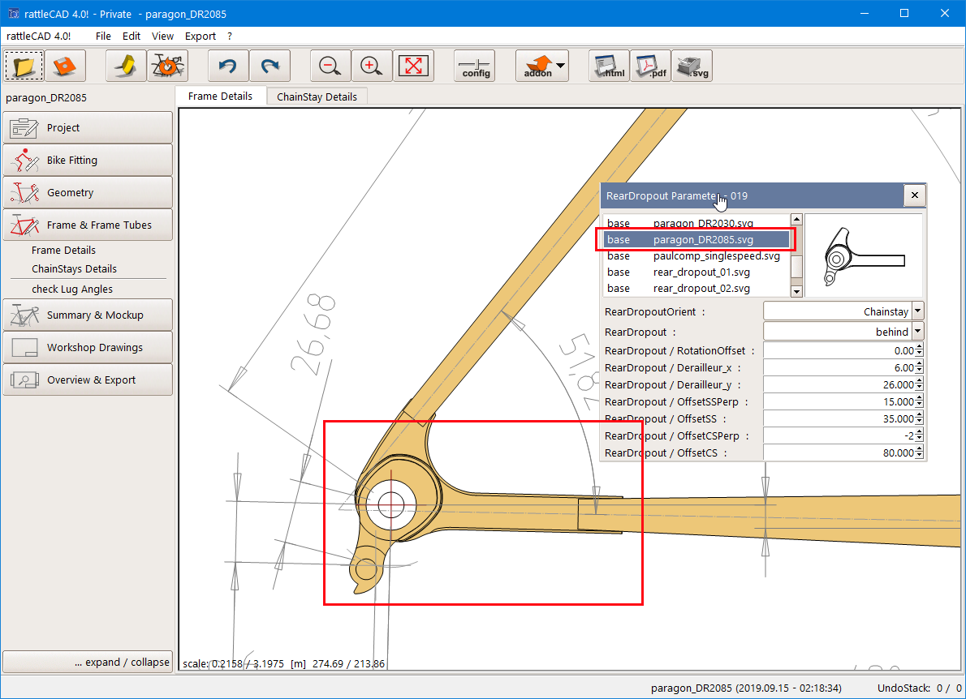This screenshot has width=966, height=699.
Task: Click the Workshop Drawings button
Action: pyautogui.click(x=88, y=348)
